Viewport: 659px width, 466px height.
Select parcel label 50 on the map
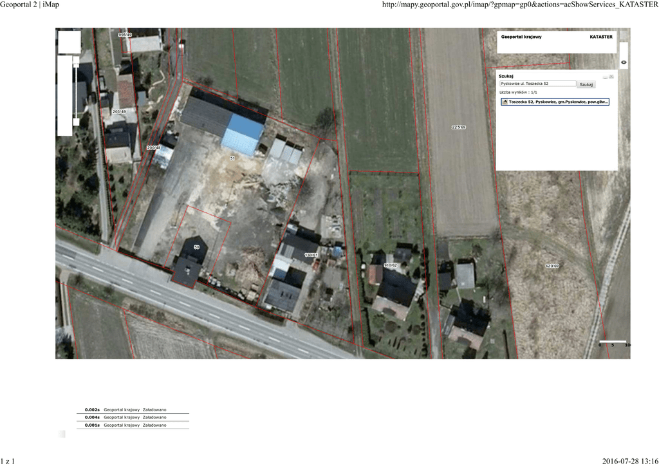tap(197, 247)
